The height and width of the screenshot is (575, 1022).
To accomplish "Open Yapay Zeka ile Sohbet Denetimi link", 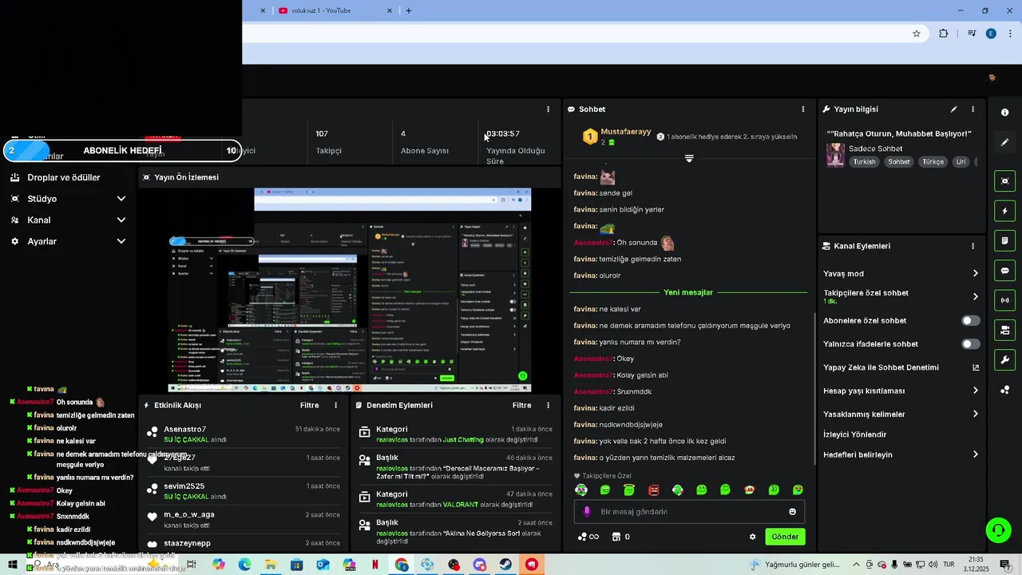I will [901, 367].
